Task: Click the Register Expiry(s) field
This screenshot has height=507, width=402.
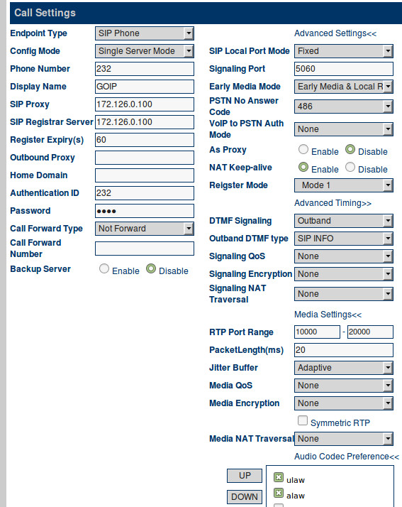Action: 145,140
